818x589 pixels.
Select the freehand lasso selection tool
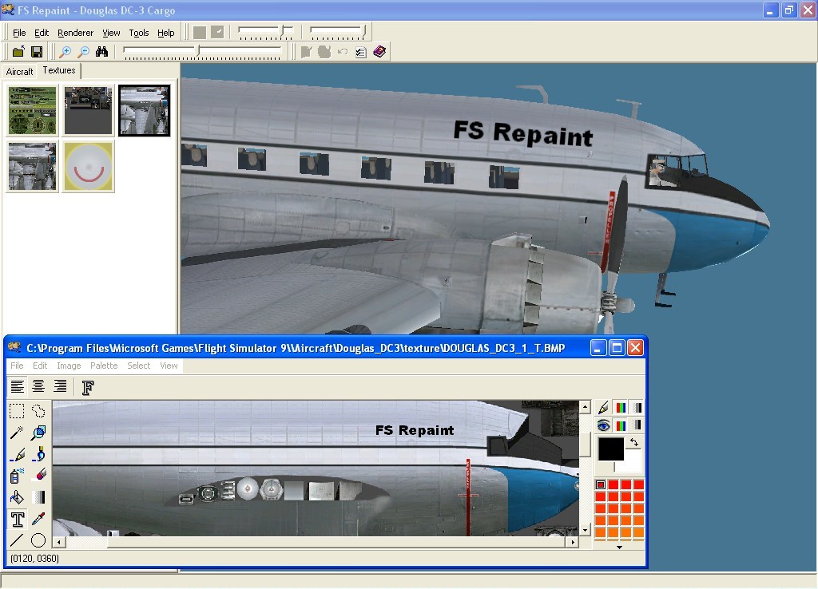point(38,411)
